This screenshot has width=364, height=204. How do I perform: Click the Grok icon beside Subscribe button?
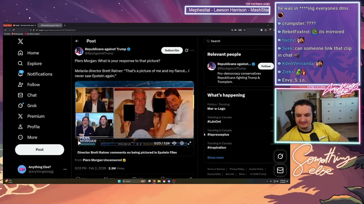coord(187,50)
